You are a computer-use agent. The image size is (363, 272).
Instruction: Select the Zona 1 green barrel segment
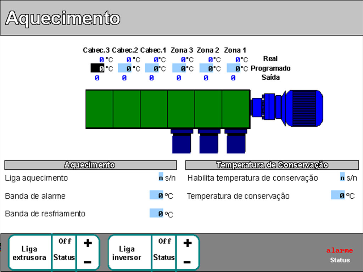point(236,109)
